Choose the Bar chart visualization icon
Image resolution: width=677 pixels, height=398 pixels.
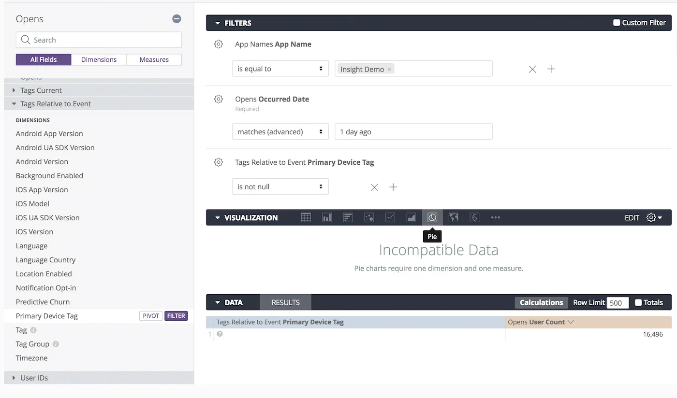tap(348, 217)
